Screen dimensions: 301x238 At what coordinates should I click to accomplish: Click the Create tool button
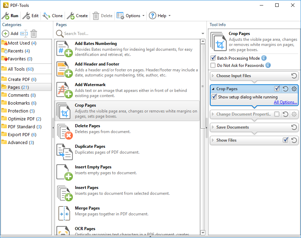(x=77, y=16)
